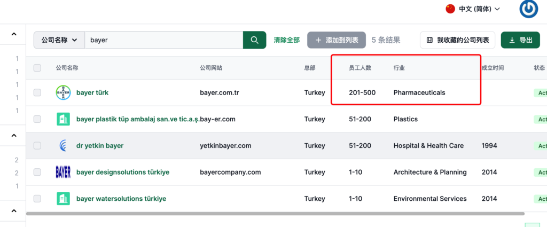Click the 总部 column header
The image size is (547, 227).
click(x=310, y=68)
